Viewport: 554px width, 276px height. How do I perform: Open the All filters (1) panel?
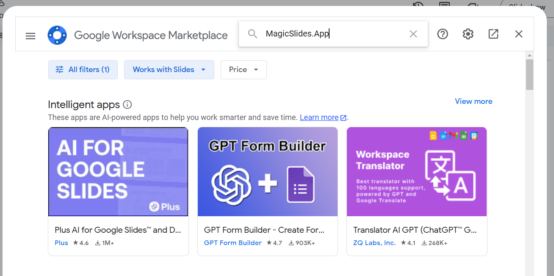[83, 70]
